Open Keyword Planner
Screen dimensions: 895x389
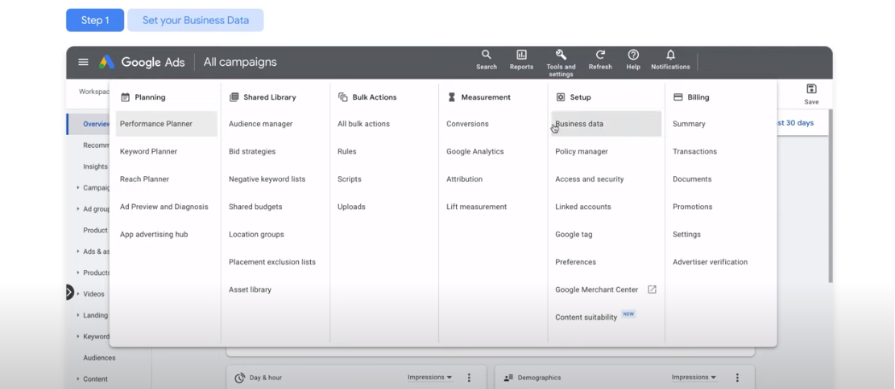[x=148, y=151]
